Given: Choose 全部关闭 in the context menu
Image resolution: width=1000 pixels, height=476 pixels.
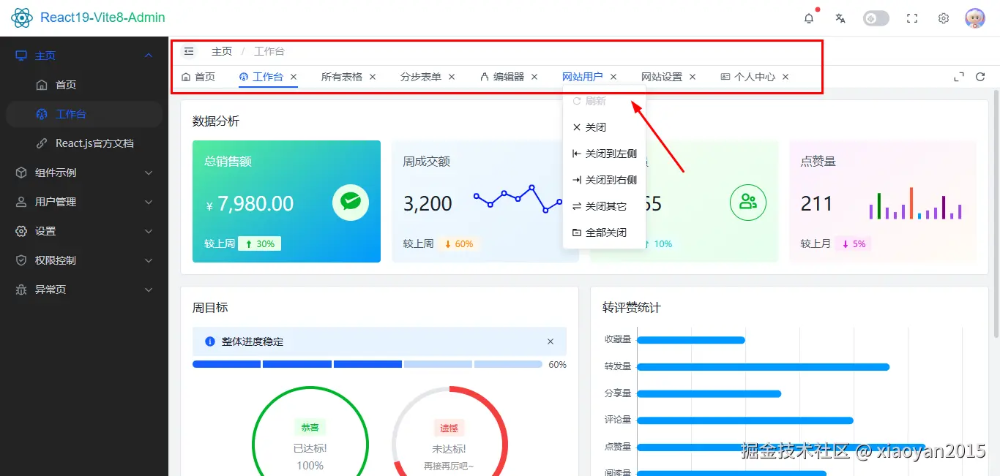Looking at the screenshot, I should (x=605, y=233).
